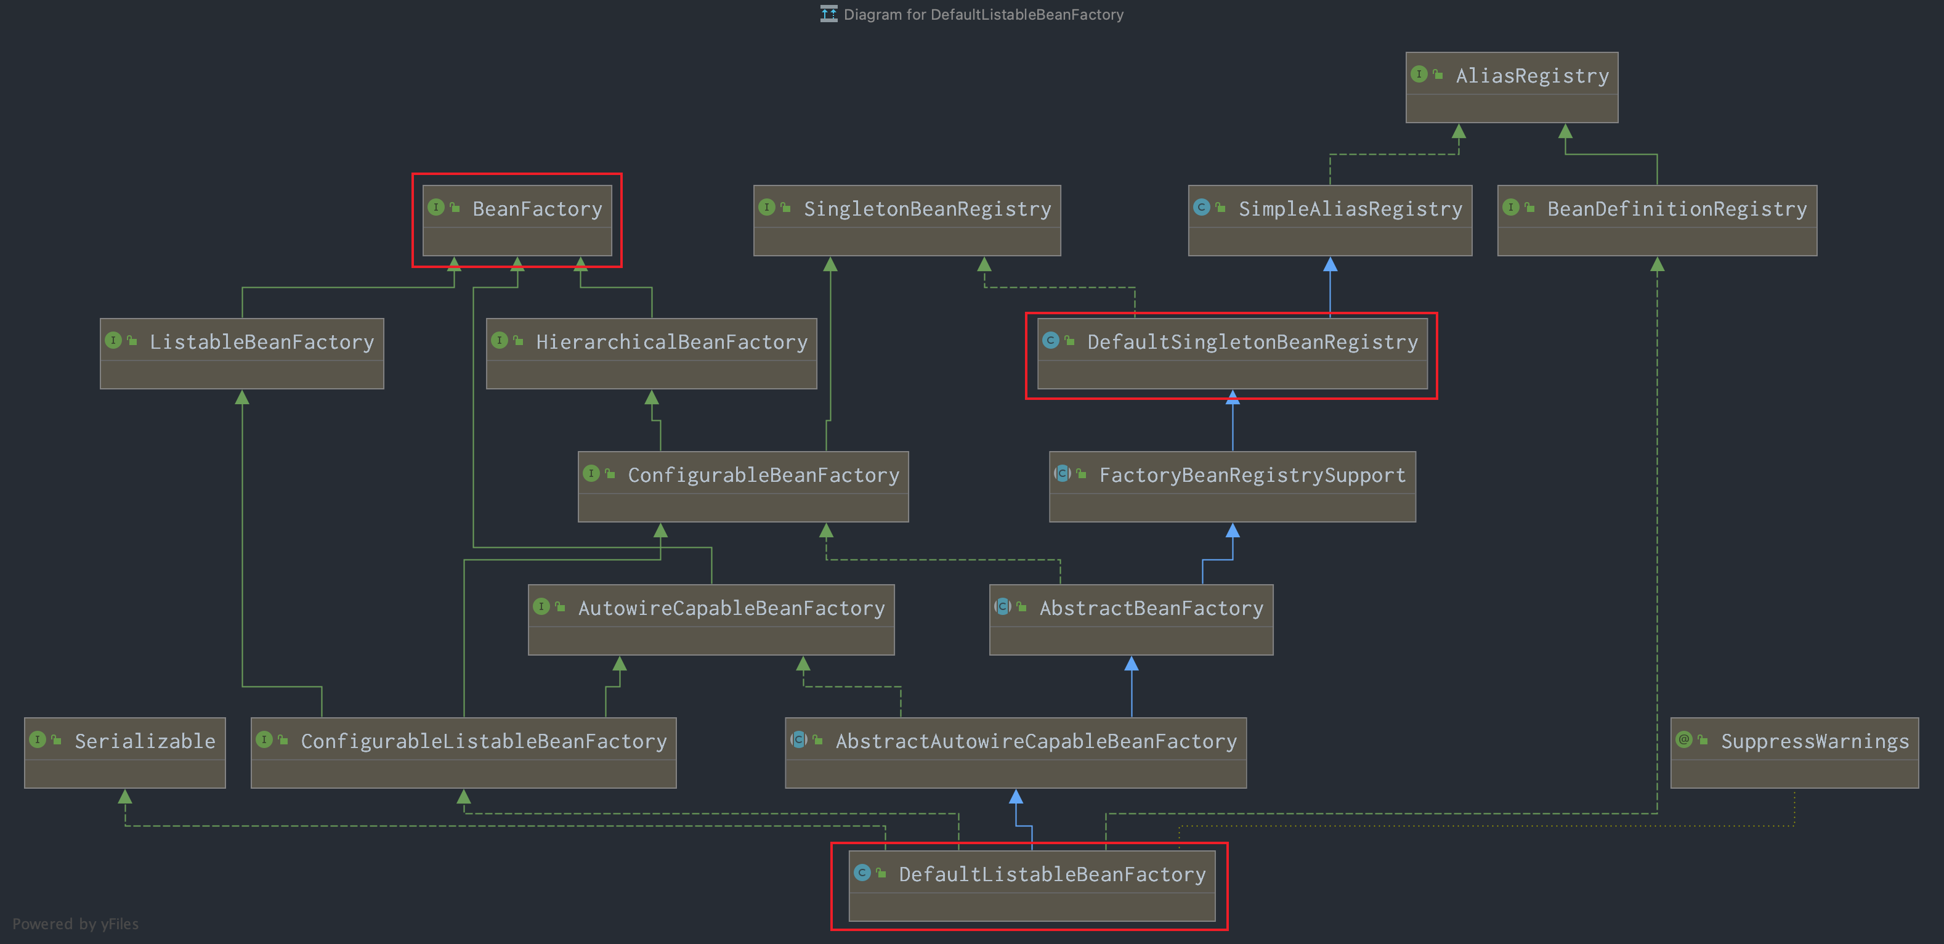Click the annotation icon on SuppressWarnings node
Viewport: 1944px width, 944px height.
pyautogui.click(x=1683, y=739)
